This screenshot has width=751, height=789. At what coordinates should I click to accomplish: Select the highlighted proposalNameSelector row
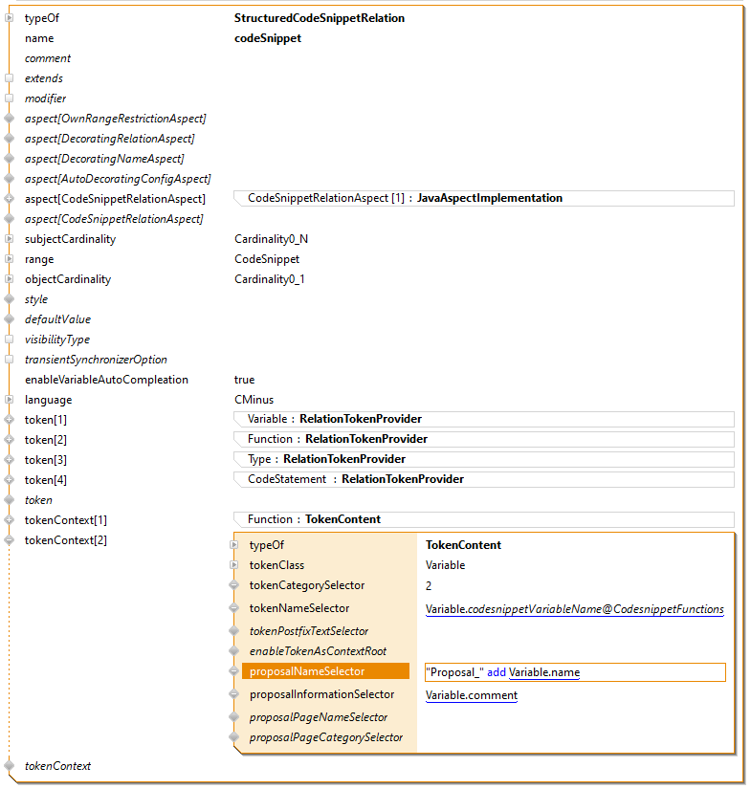(325, 671)
